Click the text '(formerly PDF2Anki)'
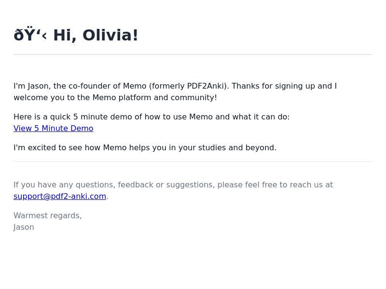 189,86
